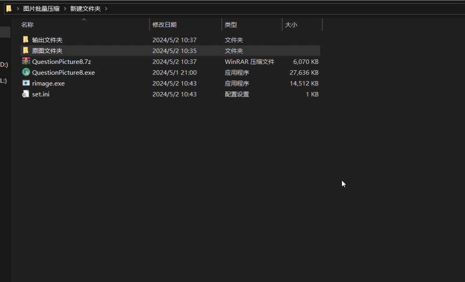Sort files by 修改日期 column header

[166, 24]
